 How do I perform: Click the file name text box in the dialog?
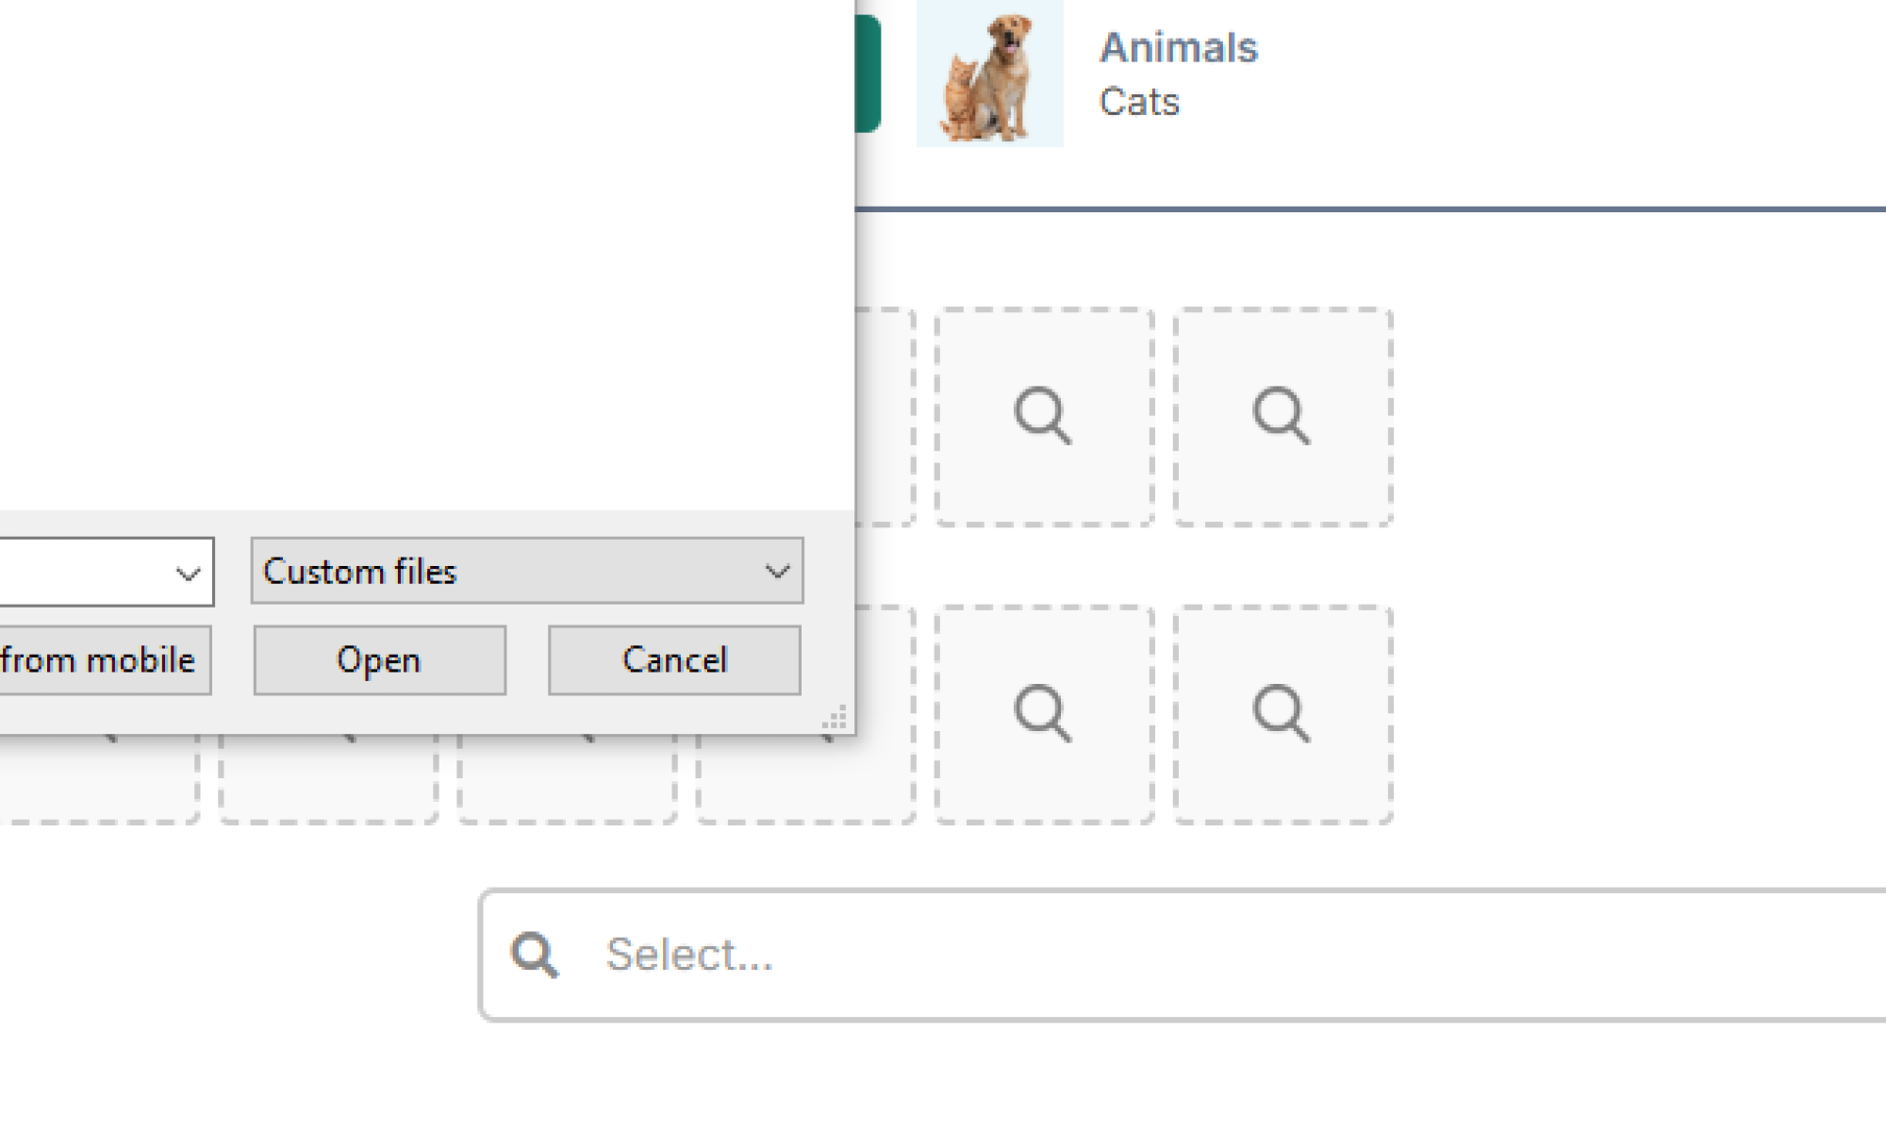80,573
